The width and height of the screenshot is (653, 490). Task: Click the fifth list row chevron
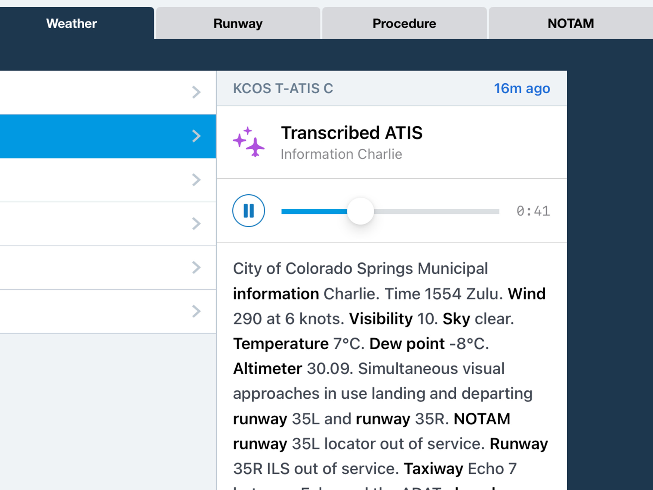[x=196, y=267]
